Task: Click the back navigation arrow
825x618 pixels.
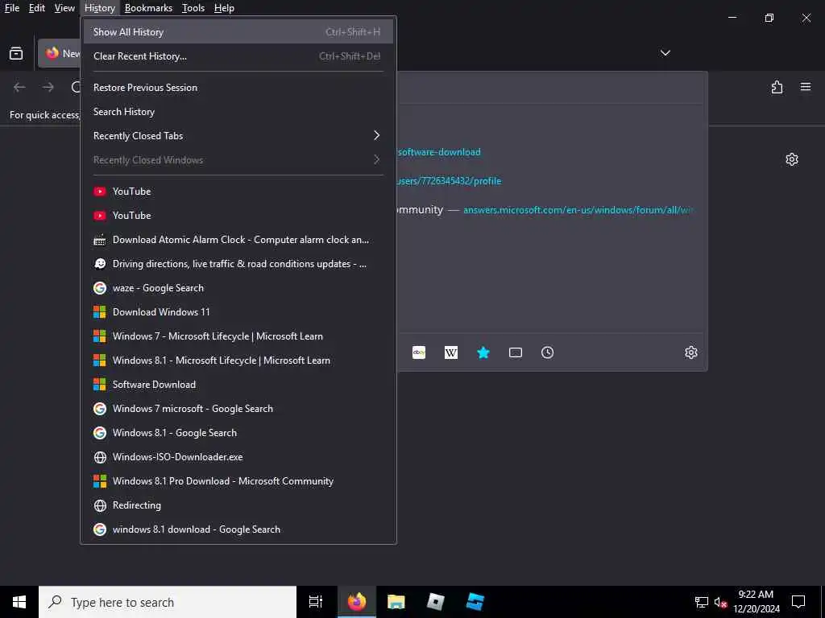Action: pos(19,87)
